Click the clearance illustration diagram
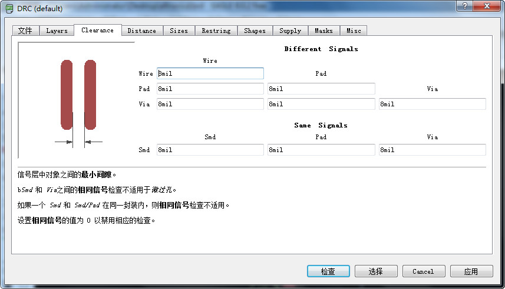Screen dimensions: 505x289 [x=77, y=100]
